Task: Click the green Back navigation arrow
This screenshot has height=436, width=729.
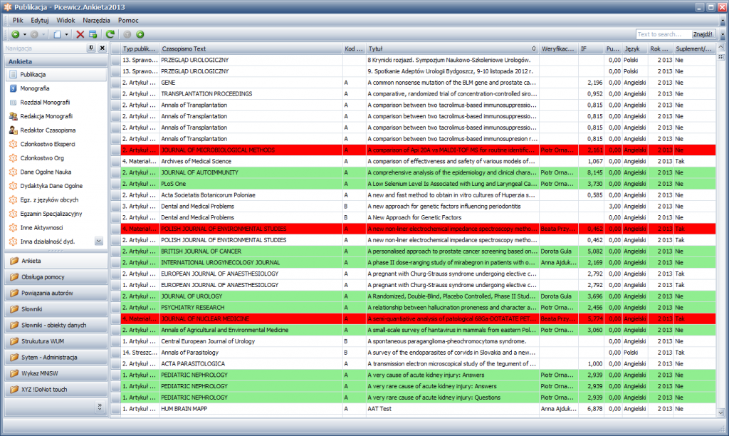Action: [x=16, y=34]
